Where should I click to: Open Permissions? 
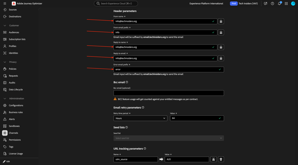coord(15,140)
